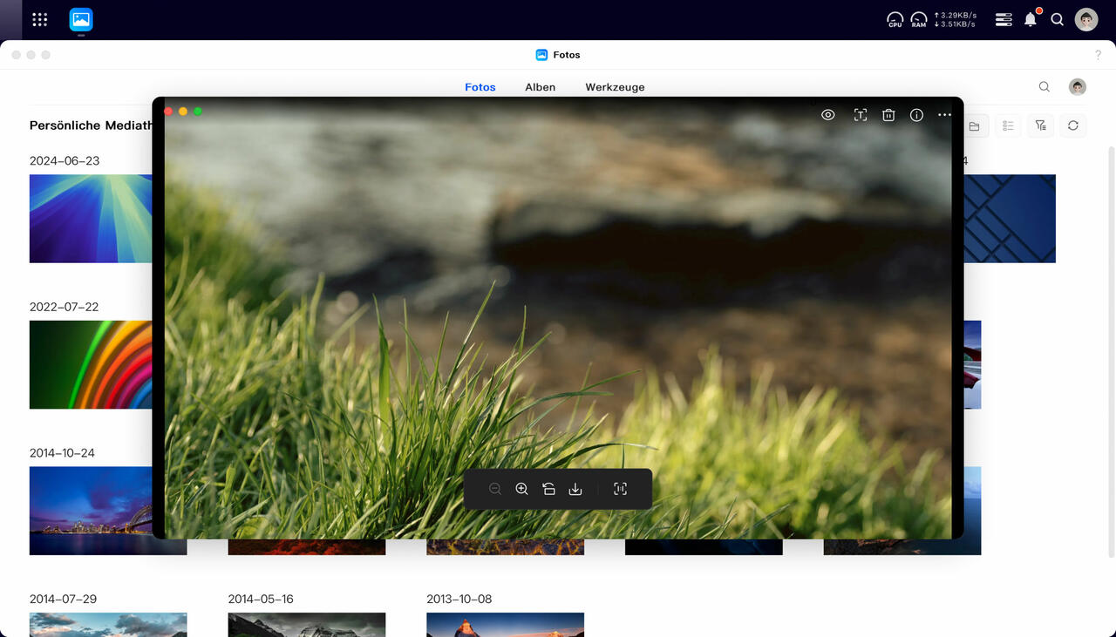Zoom out using the minus magnifier
This screenshot has height=637, width=1116.
(495, 489)
